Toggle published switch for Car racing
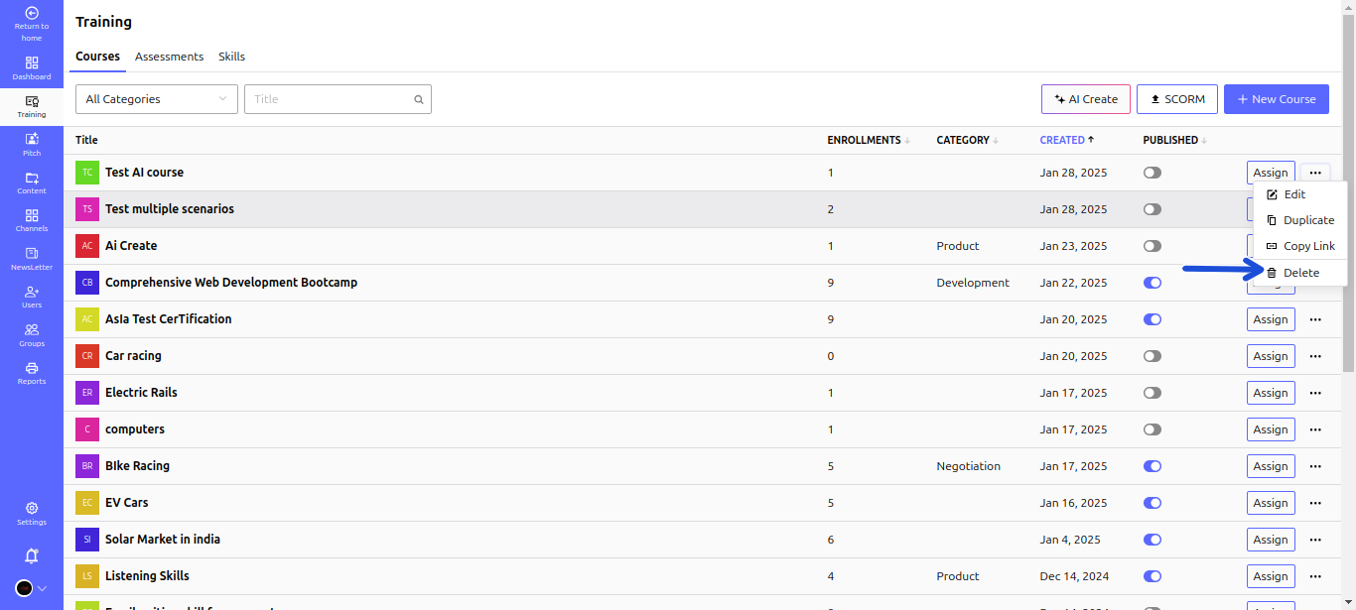This screenshot has height=610, width=1356. click(1152, 356)
